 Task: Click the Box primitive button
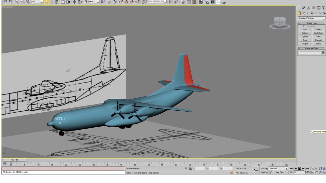pyautogui.click(x=305, y=30)
